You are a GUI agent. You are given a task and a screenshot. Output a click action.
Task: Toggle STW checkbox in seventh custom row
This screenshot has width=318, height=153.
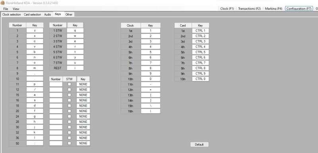[x=69, y=116]
